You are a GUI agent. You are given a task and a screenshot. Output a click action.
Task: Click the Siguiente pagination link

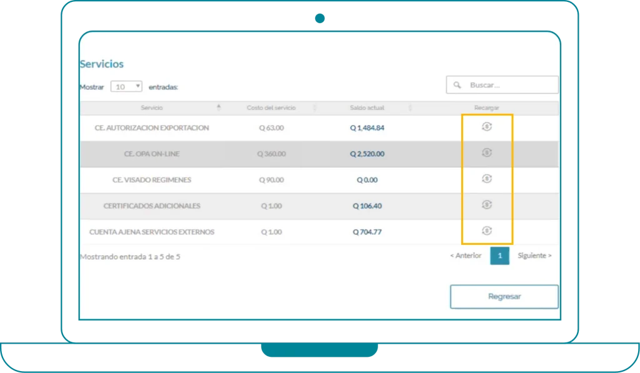click(x=534, y=256)
